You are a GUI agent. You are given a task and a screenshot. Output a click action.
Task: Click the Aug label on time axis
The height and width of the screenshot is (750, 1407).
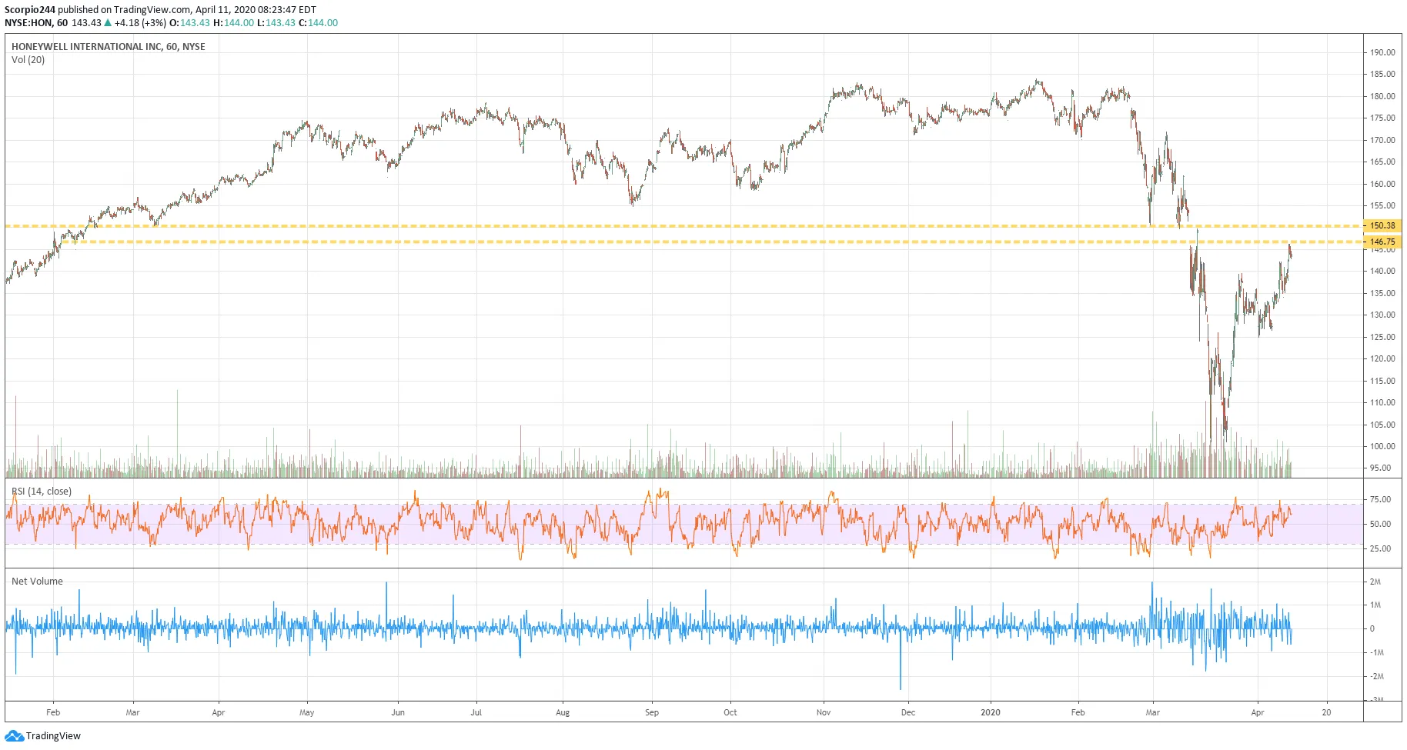(x=563, y=713)
